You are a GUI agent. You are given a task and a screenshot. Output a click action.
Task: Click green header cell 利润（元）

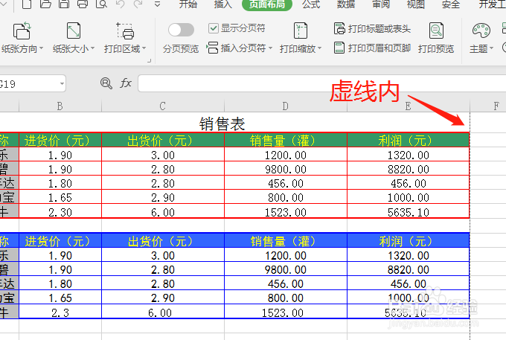(409, 140)
